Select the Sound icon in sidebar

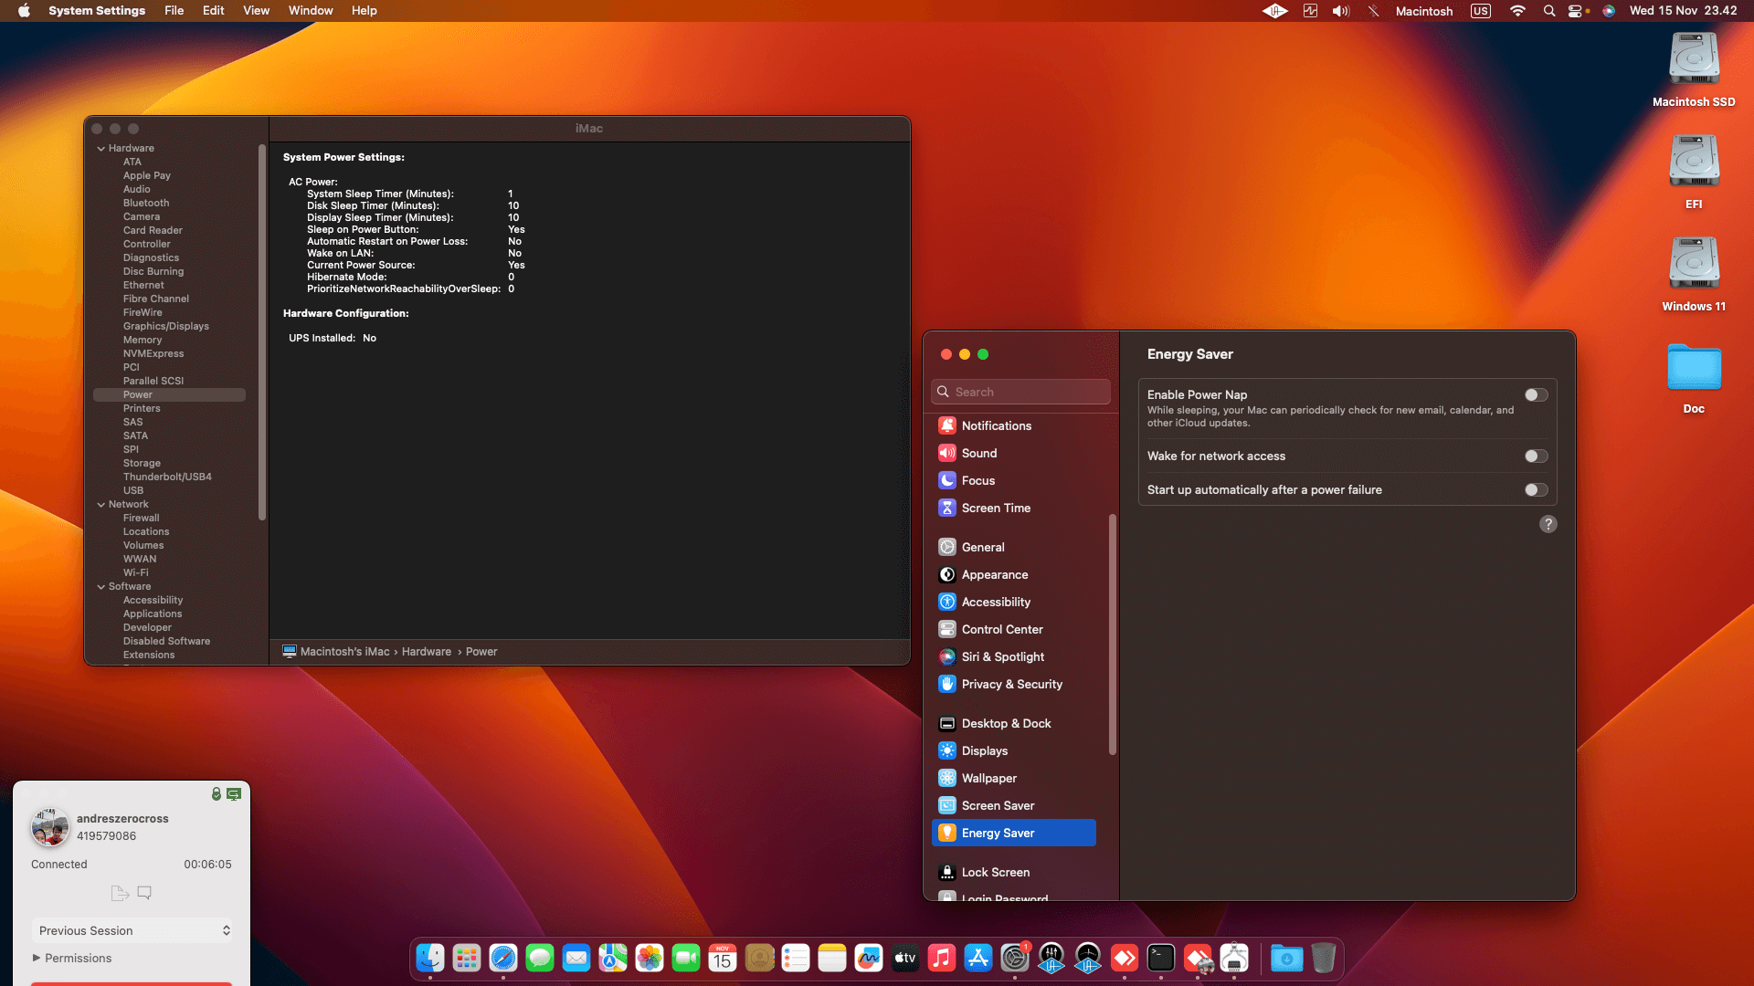click(x=947, y=453)
